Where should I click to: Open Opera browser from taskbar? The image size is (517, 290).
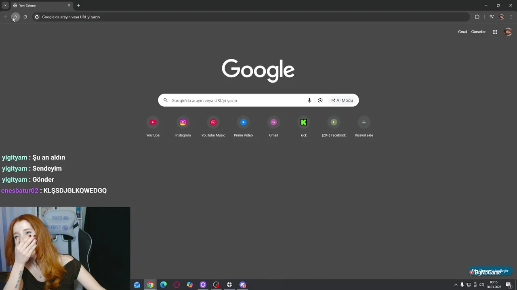pyautogui.click(x=177, y=285)
